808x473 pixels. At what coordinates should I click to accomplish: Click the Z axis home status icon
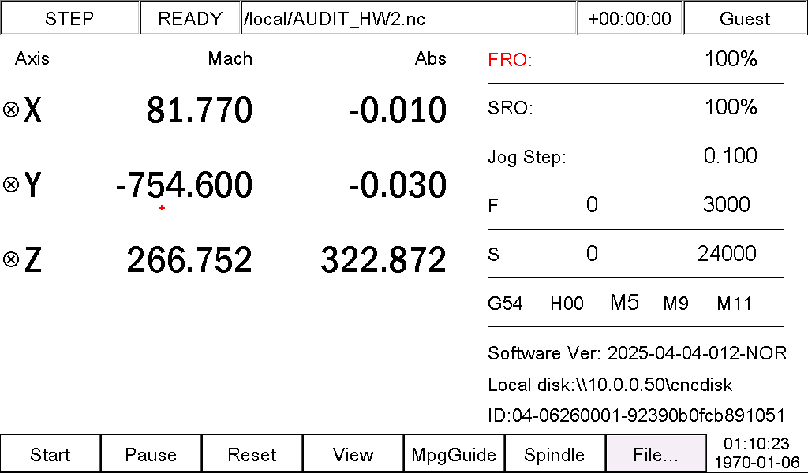click(11, 259)
